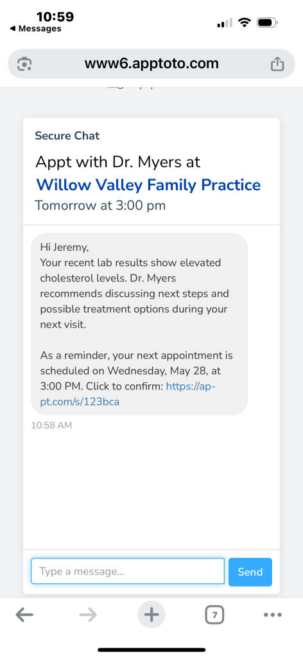Tap the battery indicator in status bar

click(268, 22)
